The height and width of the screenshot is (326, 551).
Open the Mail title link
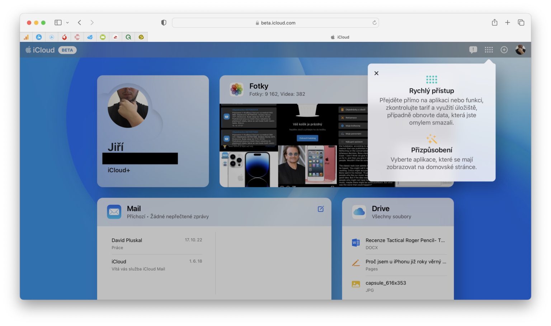click(134, 208)
